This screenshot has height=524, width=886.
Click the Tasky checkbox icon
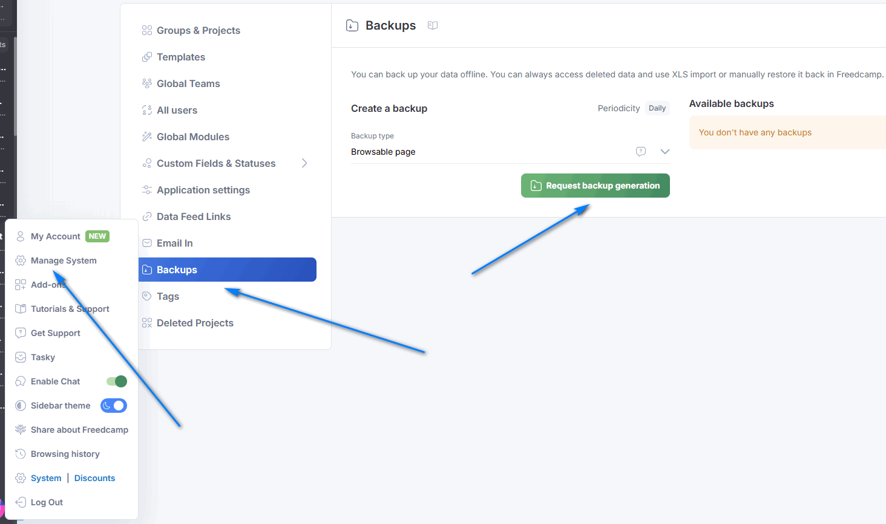[x=21, y=357]
